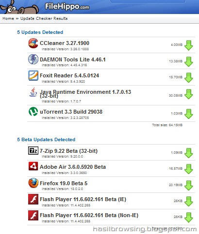Click the CCleaner program icon
199x234 pixels.
point(33,43)
